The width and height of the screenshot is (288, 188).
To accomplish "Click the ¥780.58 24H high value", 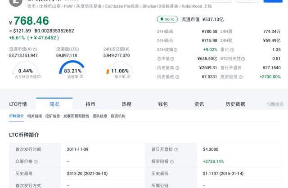I will pos(209,31).
